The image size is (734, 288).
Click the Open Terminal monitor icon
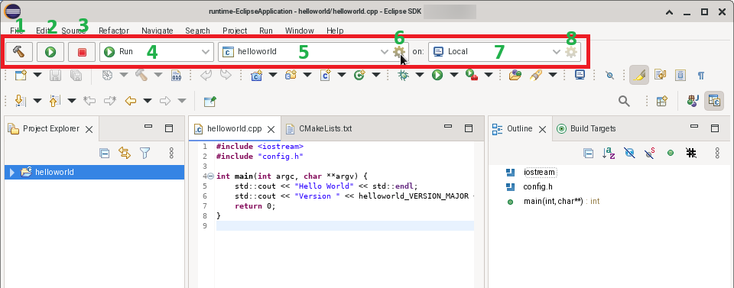(580, 75)
